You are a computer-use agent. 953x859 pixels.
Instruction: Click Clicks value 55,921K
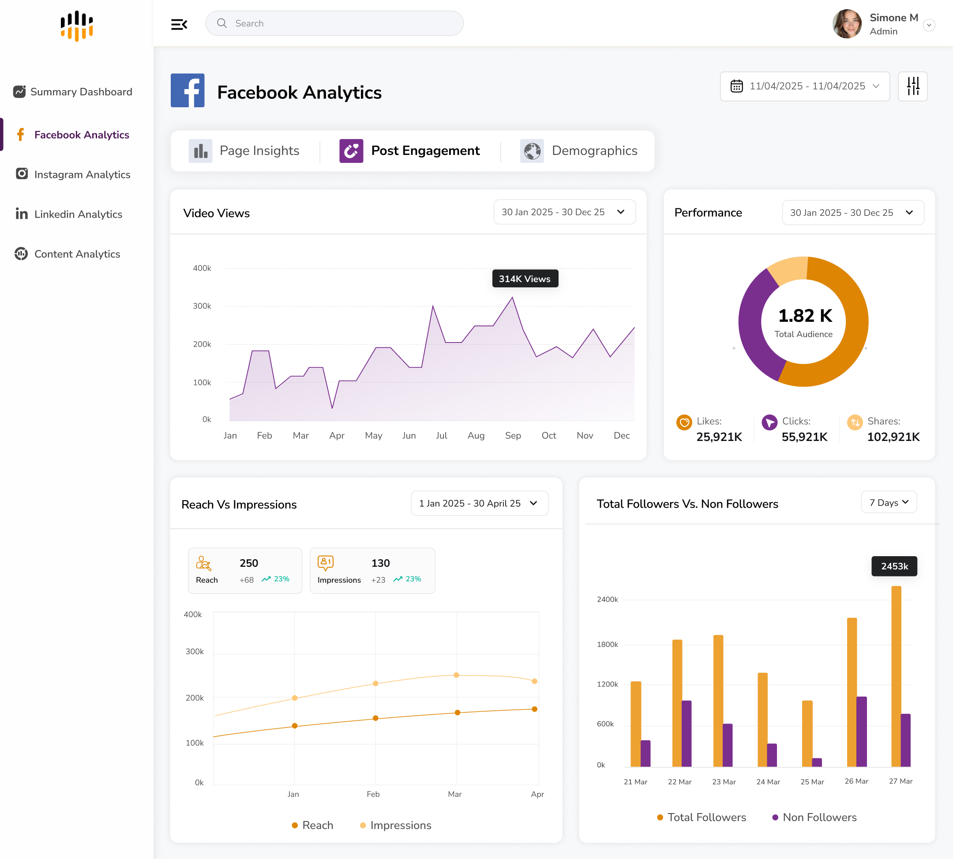tap(804, 437)
